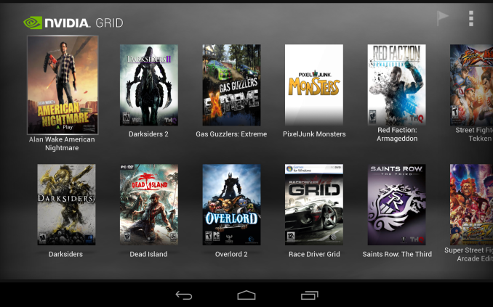493x307 pixels.
Task: Open the three-dot overflow menu
Action: pos(470,19)
